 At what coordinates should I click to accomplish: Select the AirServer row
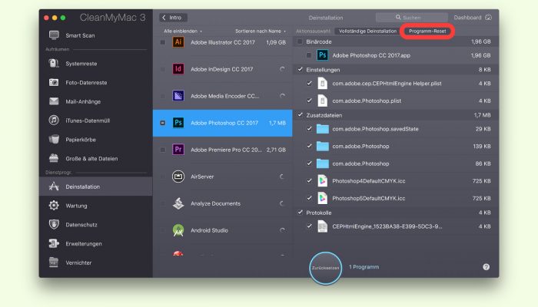click(222, 177)
